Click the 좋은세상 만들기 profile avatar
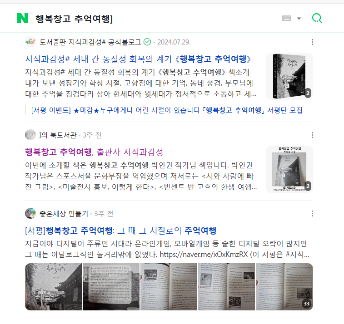Viewport: 344px width, 324px height. point(30,213)
